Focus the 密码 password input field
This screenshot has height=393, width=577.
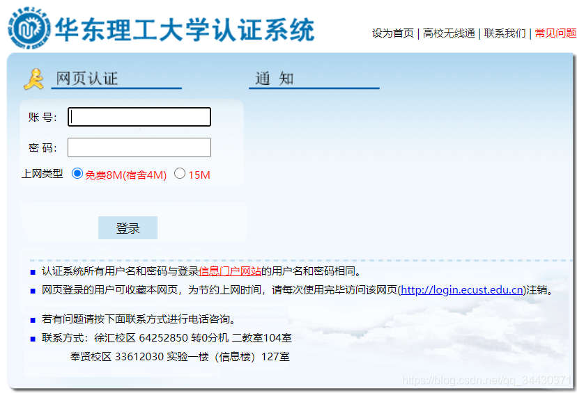(x=139, y=147)
